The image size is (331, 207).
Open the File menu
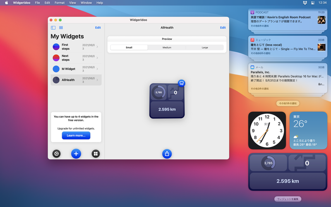click(37, 3)
